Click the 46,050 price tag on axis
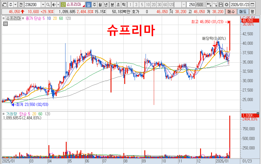Screen dimensions: 261x164 [x=250, y=21]
